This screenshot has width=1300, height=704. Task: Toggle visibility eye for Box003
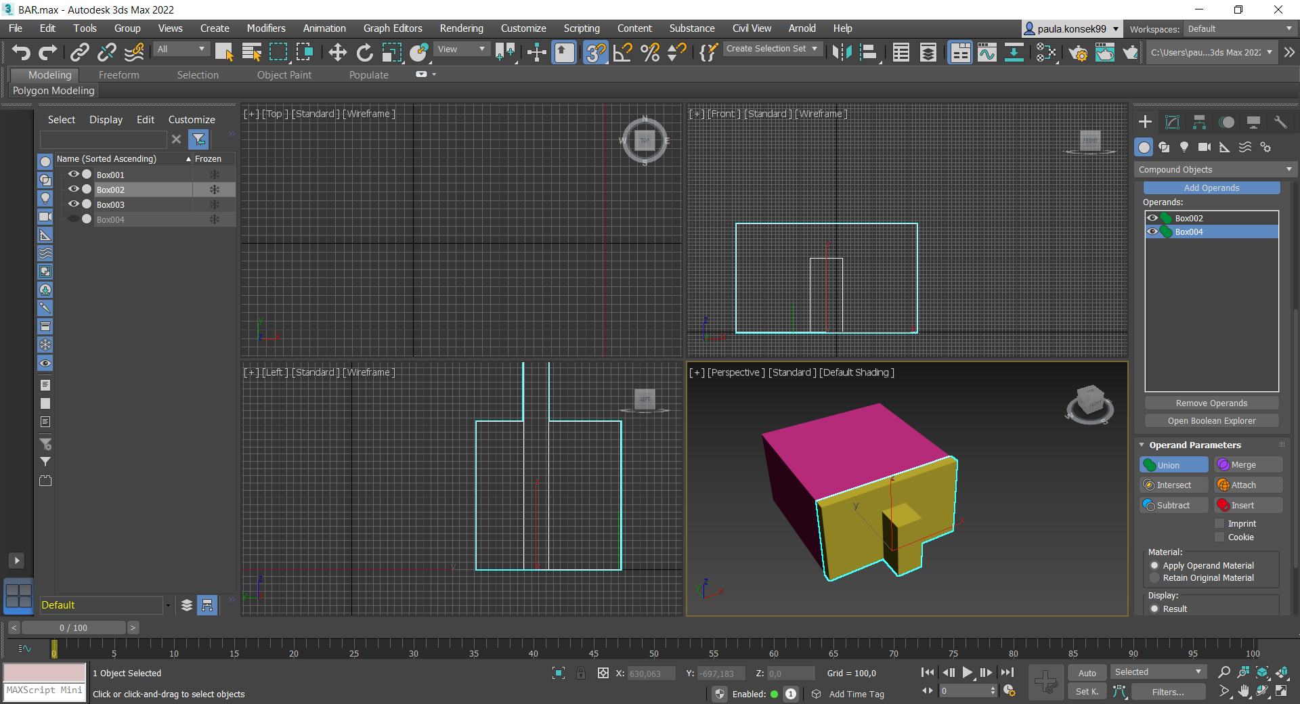[74, 204]
